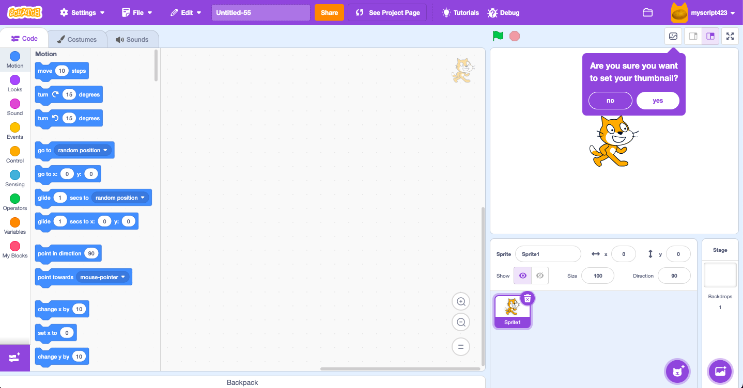
Task: Switch to the Costumes tab
Action: pos(77,39)
